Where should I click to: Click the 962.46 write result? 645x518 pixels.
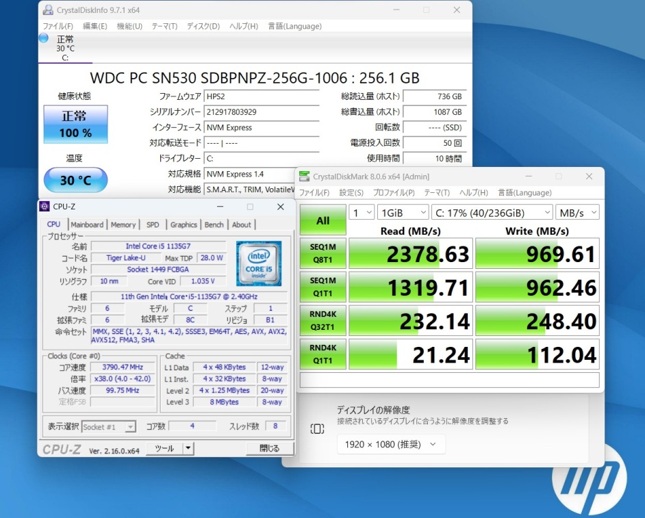(537, 287)
